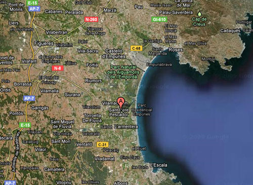Screen dimensions: 253x185
Task: Click the Llers label
Action: [14, 23]
